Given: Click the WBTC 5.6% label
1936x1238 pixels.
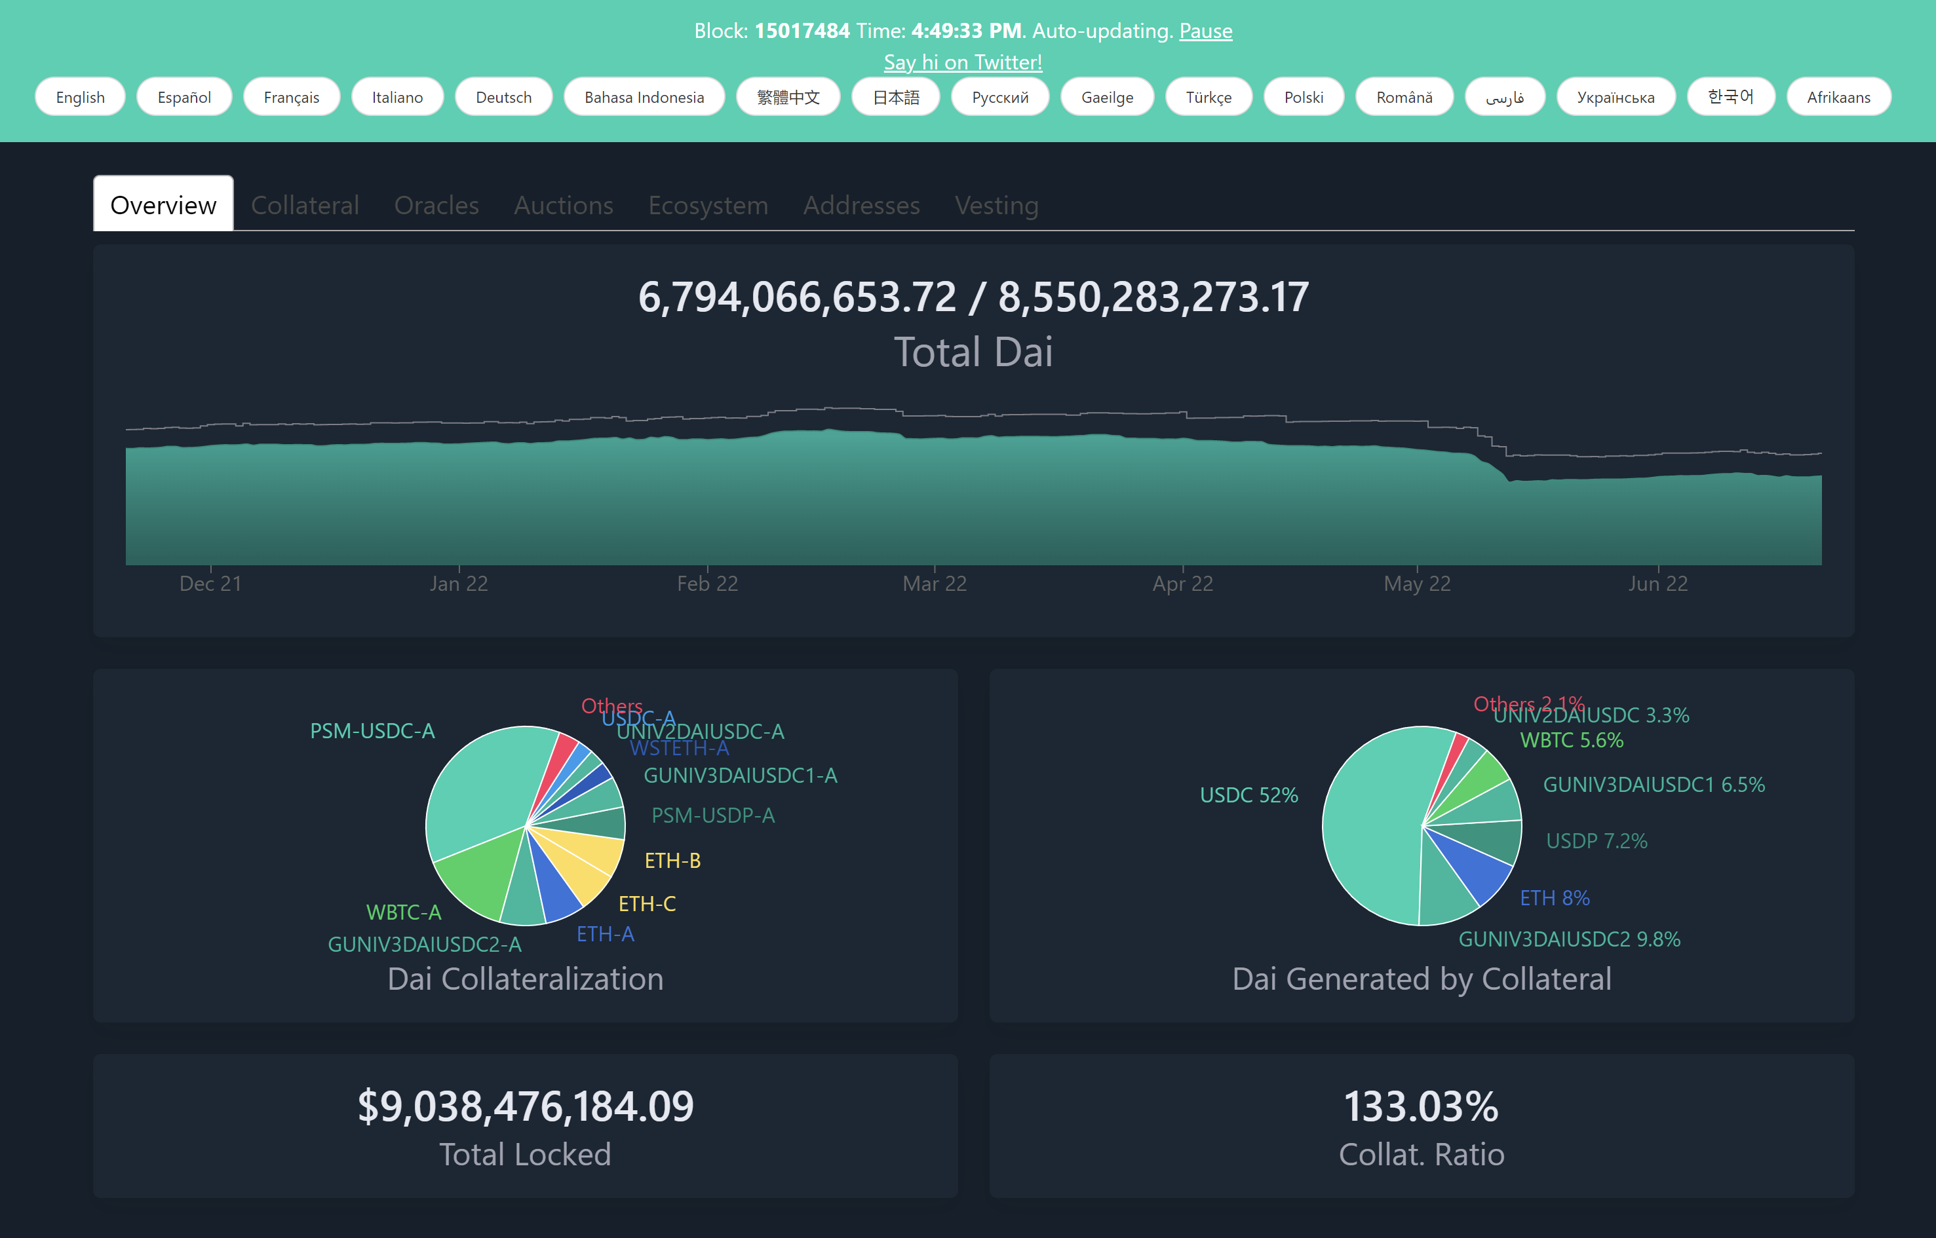Looking at the screenshot, I should click(1572, 740).
